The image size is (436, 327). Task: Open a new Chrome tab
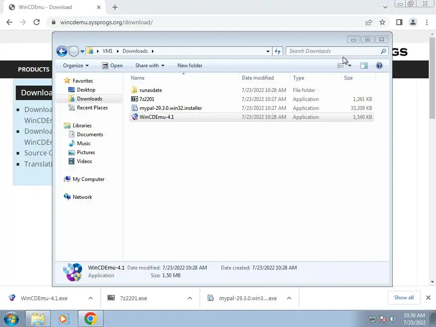pos(115,7)
